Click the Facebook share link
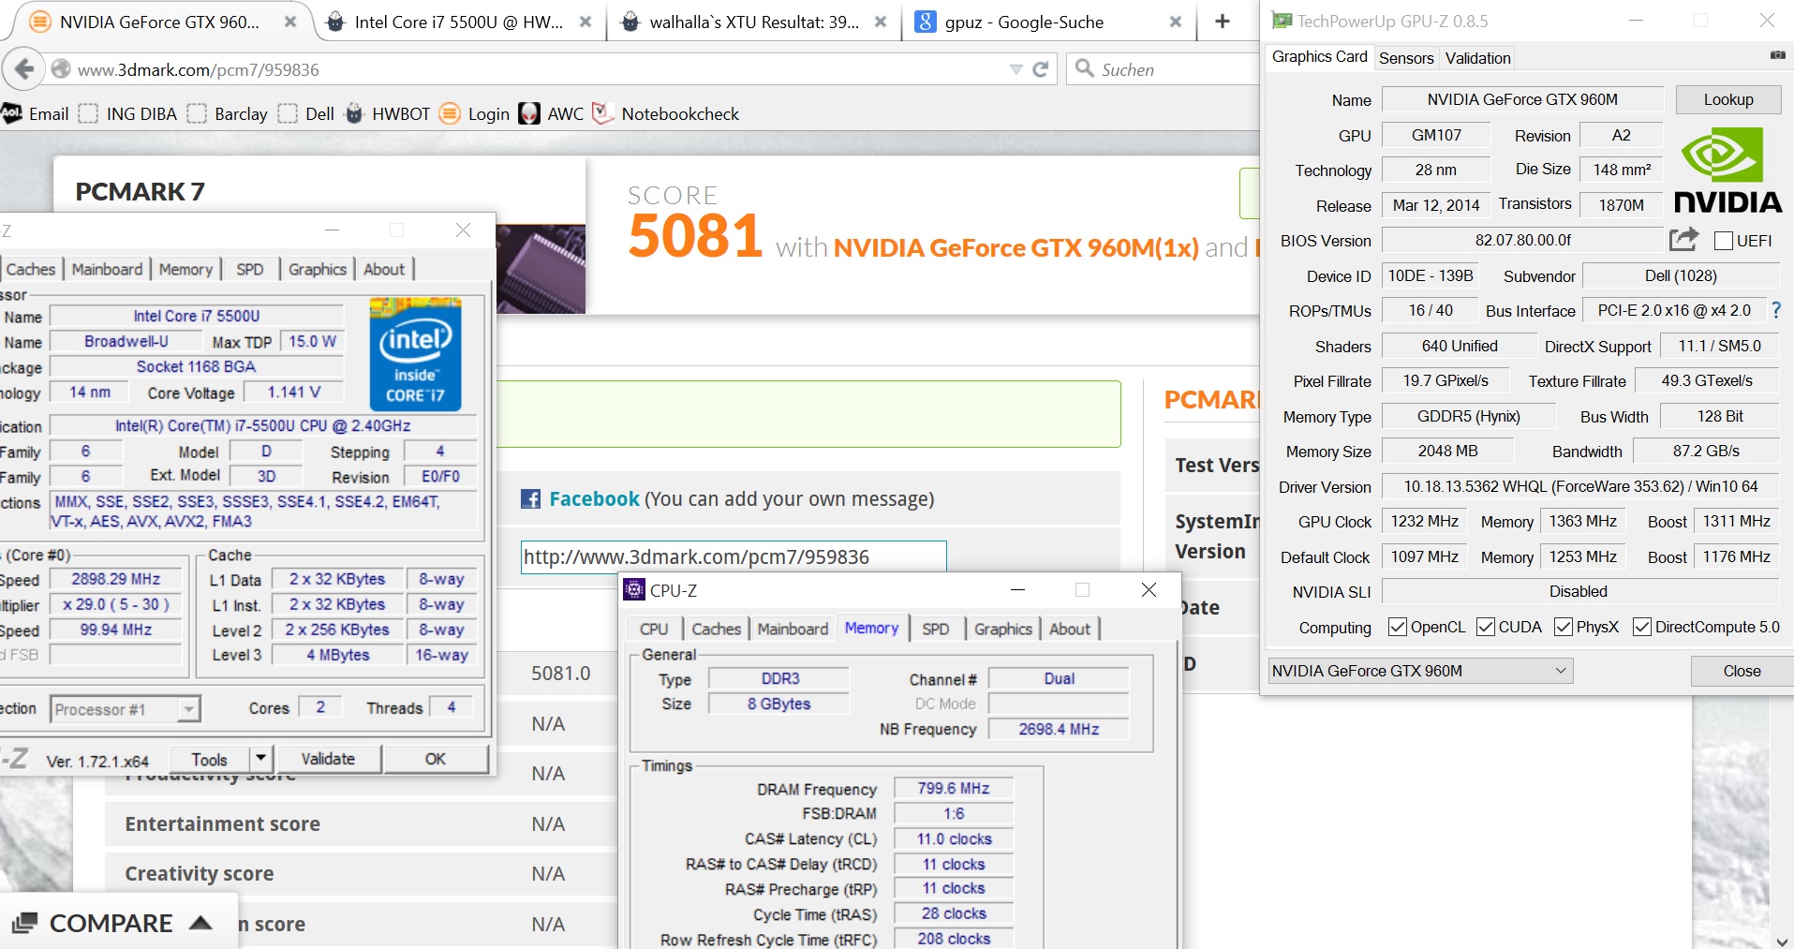Image resolution: width=1794 pixels, height=949 pixels. coord(594,498)
